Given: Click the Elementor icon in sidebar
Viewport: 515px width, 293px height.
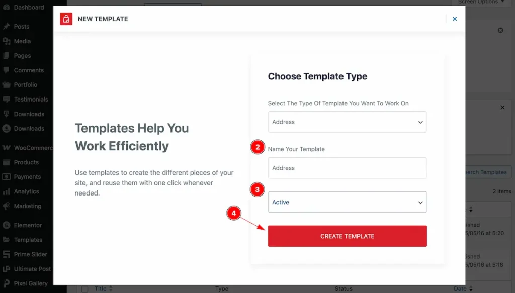Looking at the screenshot, I should [7, 225].
